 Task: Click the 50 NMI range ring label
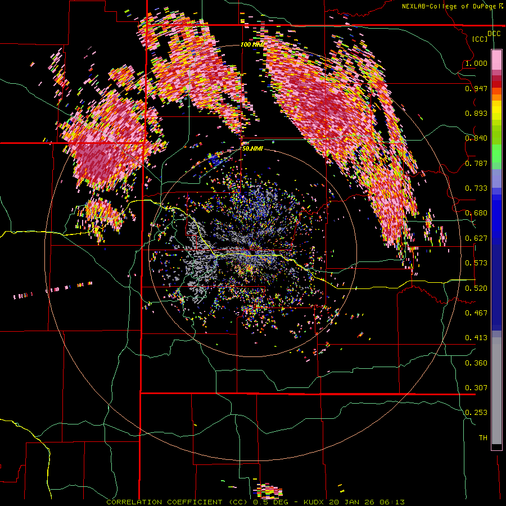coord(252,149)
